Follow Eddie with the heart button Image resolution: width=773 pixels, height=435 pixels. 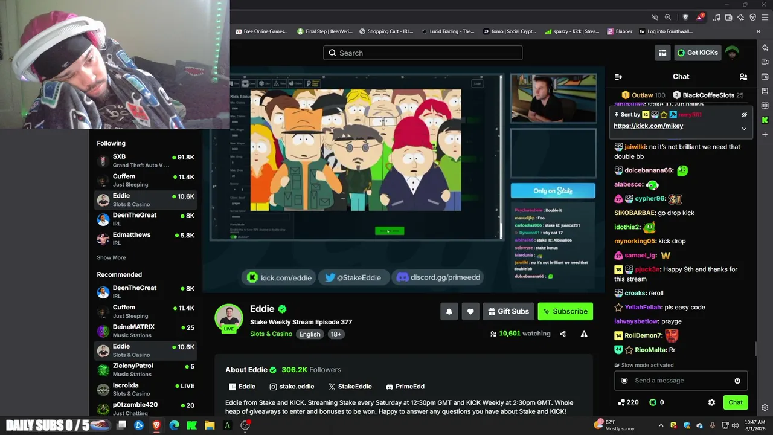tap(470, 311)
